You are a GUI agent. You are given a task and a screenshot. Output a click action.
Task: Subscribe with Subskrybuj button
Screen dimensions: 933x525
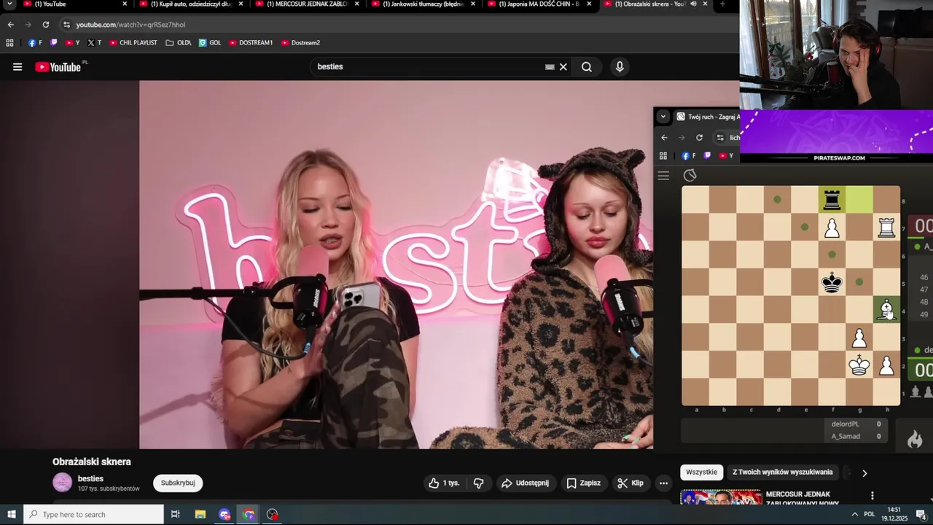(178, 483)
